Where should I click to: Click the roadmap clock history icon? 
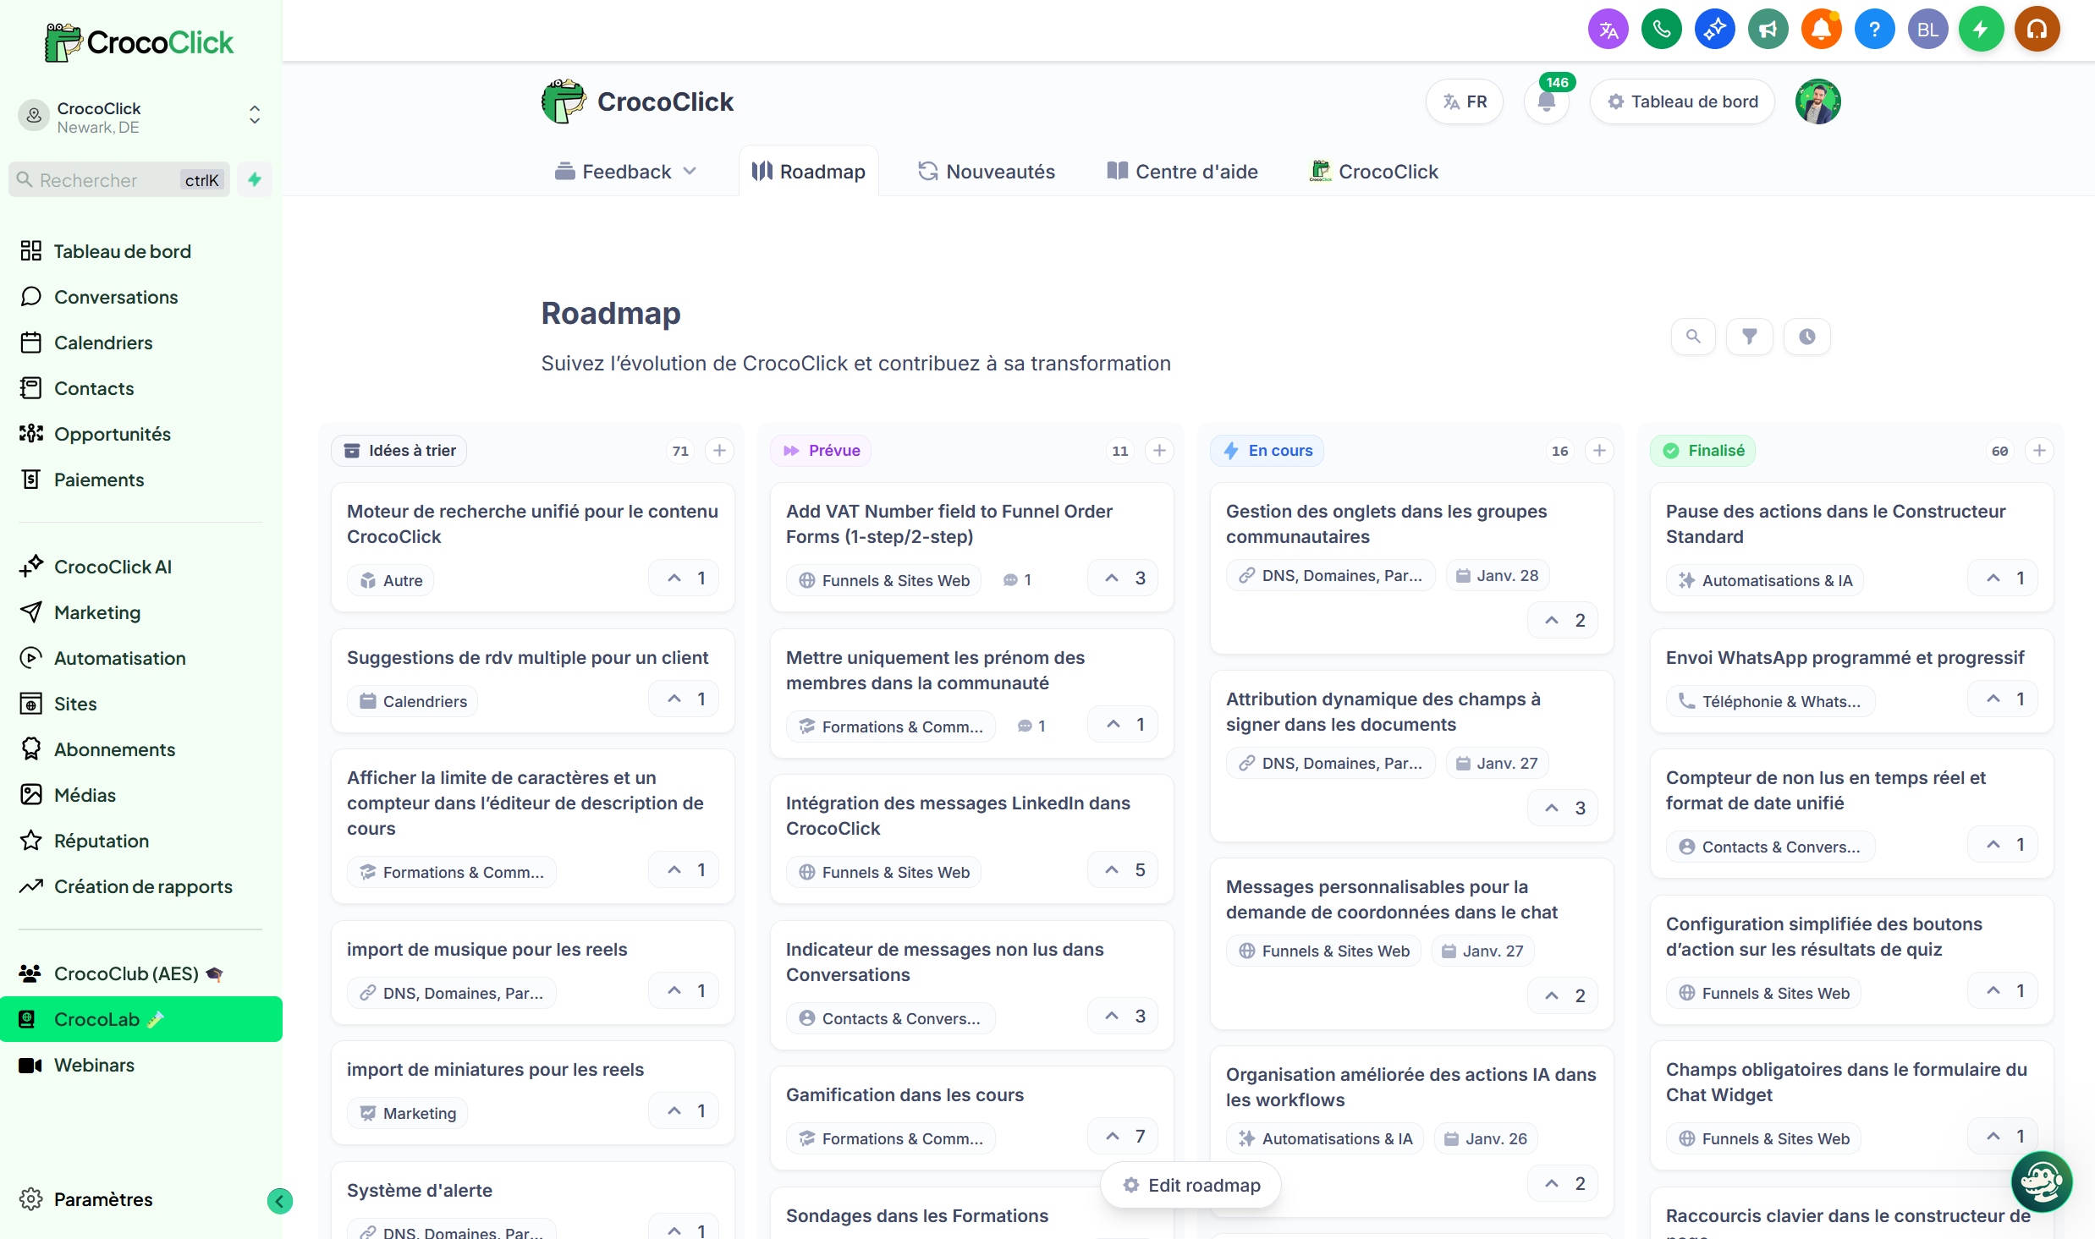(1806, 337)
